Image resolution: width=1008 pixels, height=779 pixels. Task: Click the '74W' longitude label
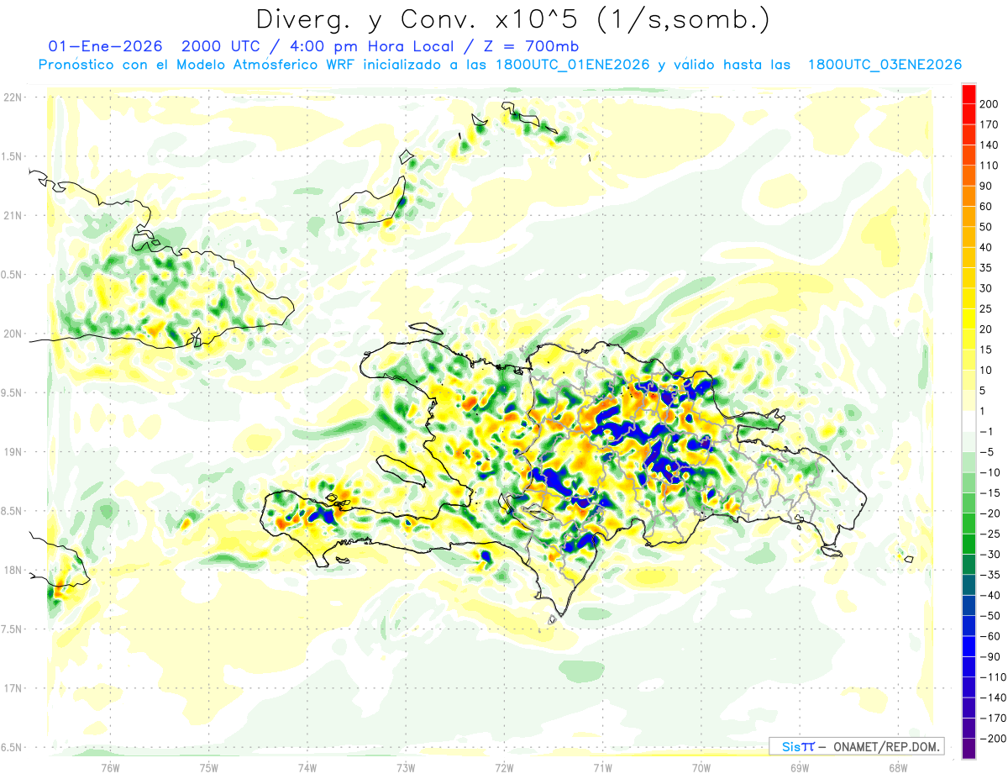[307, 768]
